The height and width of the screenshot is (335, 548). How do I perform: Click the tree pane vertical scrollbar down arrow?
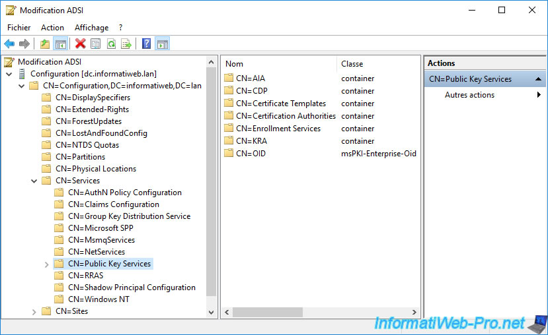tap(212, 312)
